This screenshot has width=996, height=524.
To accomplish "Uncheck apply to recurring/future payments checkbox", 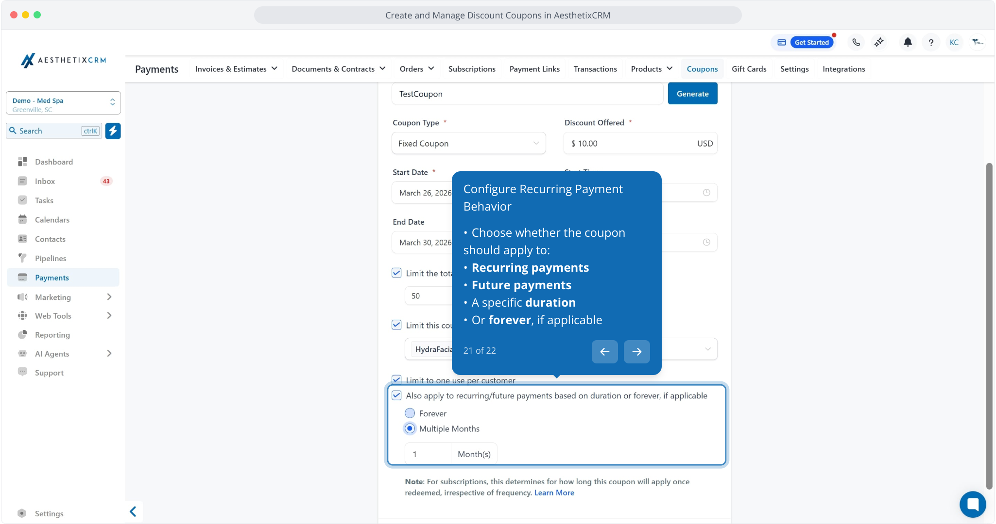I will 397,395.
